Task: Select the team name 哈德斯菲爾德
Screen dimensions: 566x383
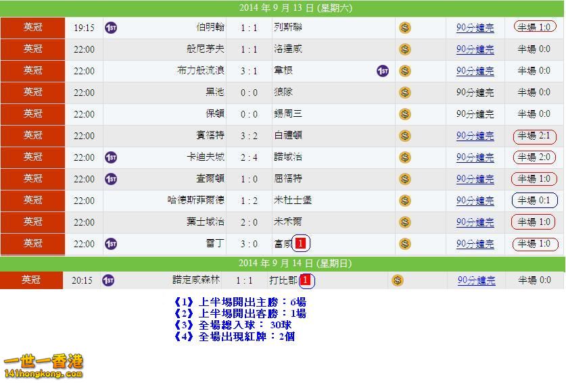Action: coord(196,201)
